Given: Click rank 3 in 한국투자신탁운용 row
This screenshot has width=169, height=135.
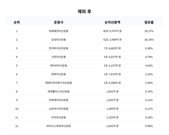Looking at the screenshot, I should [17, 48].
